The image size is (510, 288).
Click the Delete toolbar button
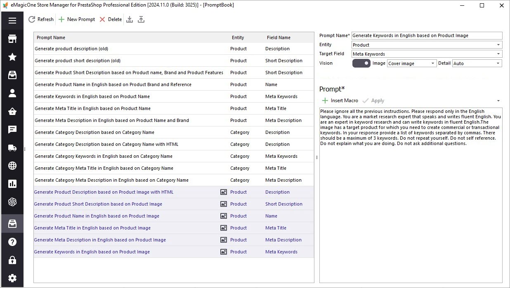(111, 19)
